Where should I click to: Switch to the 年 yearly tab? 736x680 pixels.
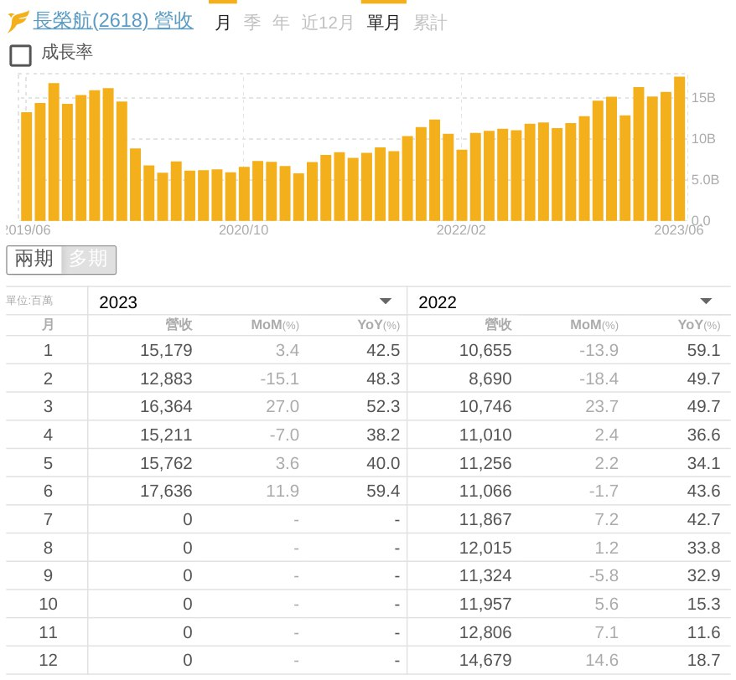click(280, 23)
